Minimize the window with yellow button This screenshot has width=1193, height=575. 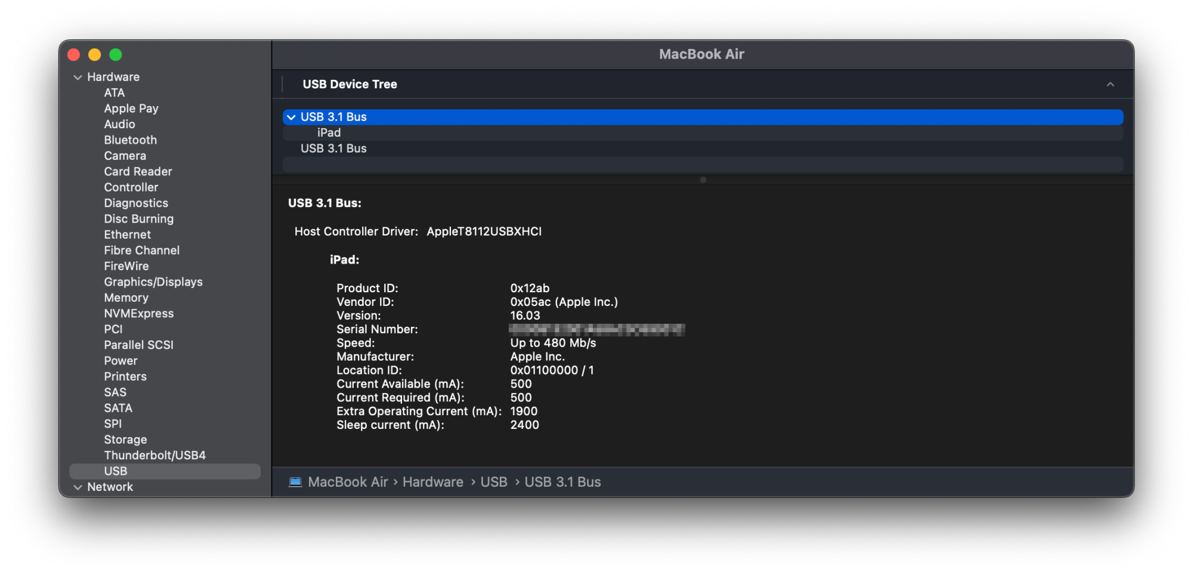pos(95,55)
